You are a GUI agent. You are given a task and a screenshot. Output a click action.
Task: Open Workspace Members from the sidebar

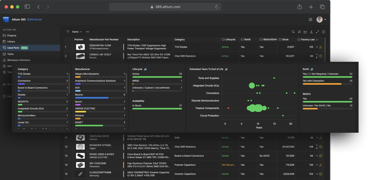19,60
